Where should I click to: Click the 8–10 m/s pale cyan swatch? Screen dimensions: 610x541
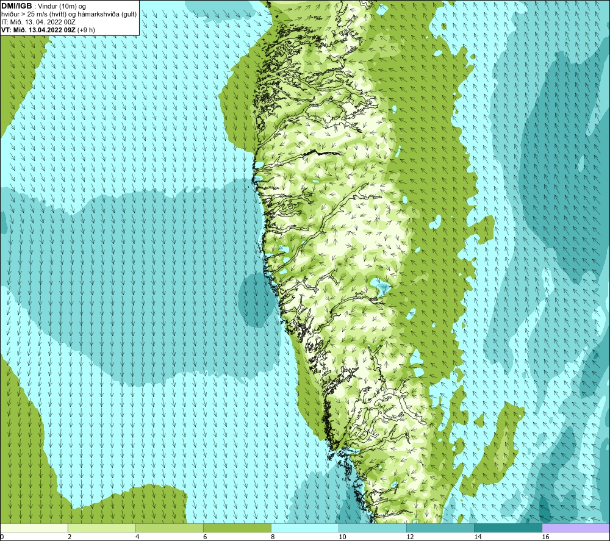(x=305, y=528)
